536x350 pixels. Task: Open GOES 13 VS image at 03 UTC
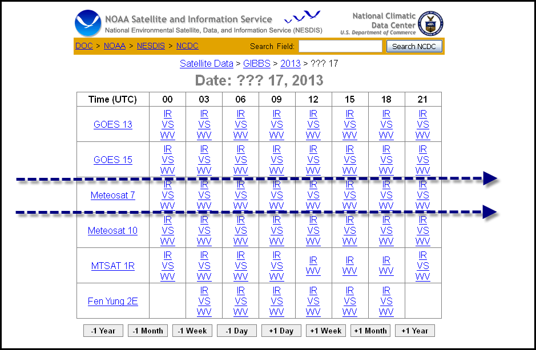[204, 124]
